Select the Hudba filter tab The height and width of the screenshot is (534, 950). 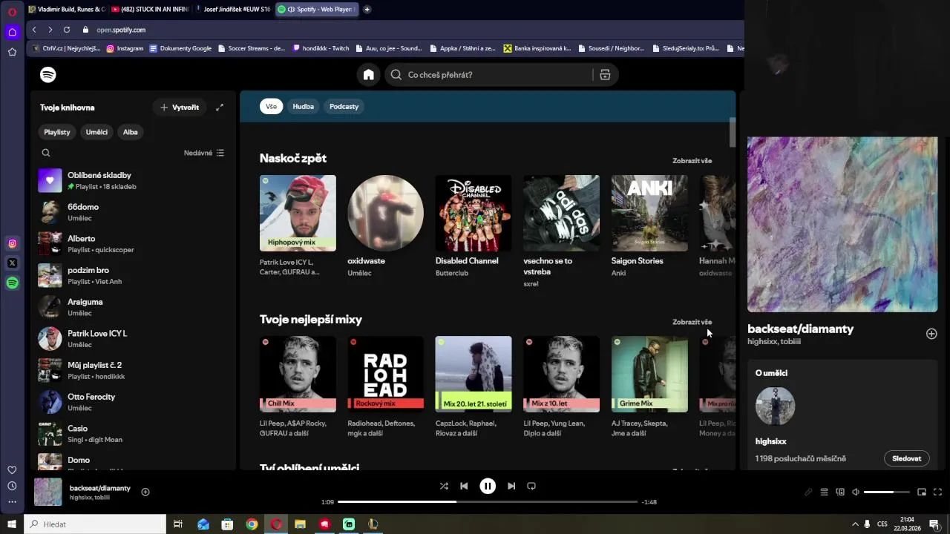tap(303, 106)
